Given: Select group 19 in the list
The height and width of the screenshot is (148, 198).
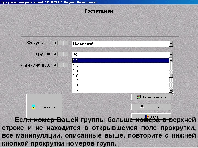Looking at the screenshot, I should 121,85.
